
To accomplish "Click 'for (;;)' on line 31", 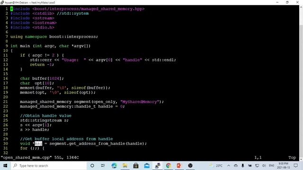I will [x=30, y=148].
